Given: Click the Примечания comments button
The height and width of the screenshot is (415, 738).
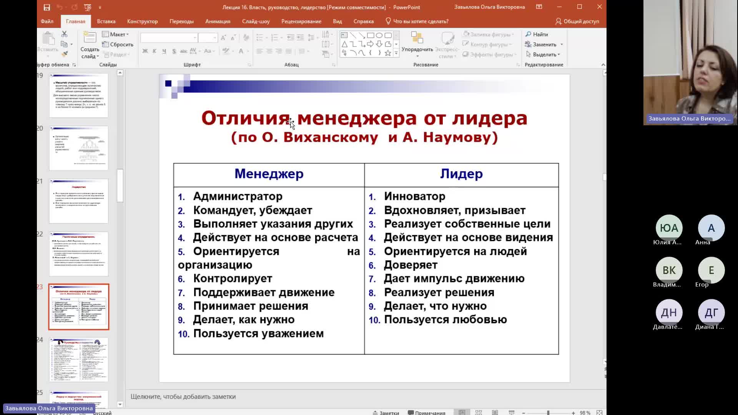Looking at the screenshot, I should [427, 413].
